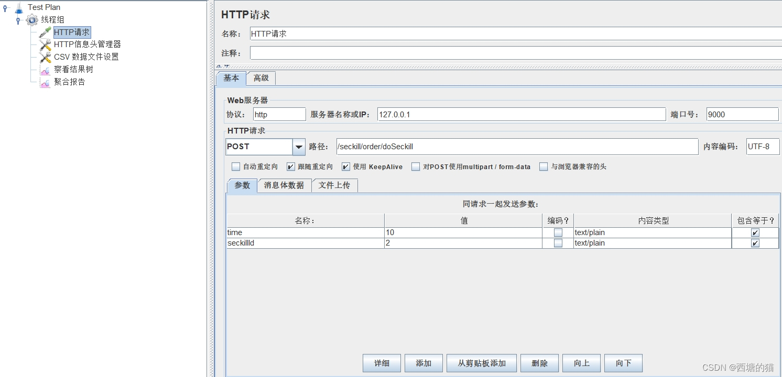Click the 路径 field /seckill/order/doSeckill

tap(517, 147)
